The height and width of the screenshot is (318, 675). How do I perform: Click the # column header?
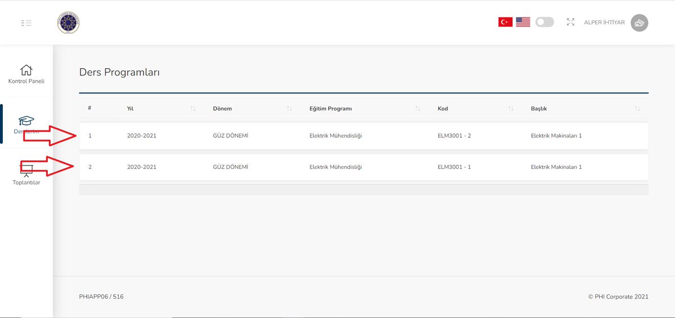tap(90, 108)
